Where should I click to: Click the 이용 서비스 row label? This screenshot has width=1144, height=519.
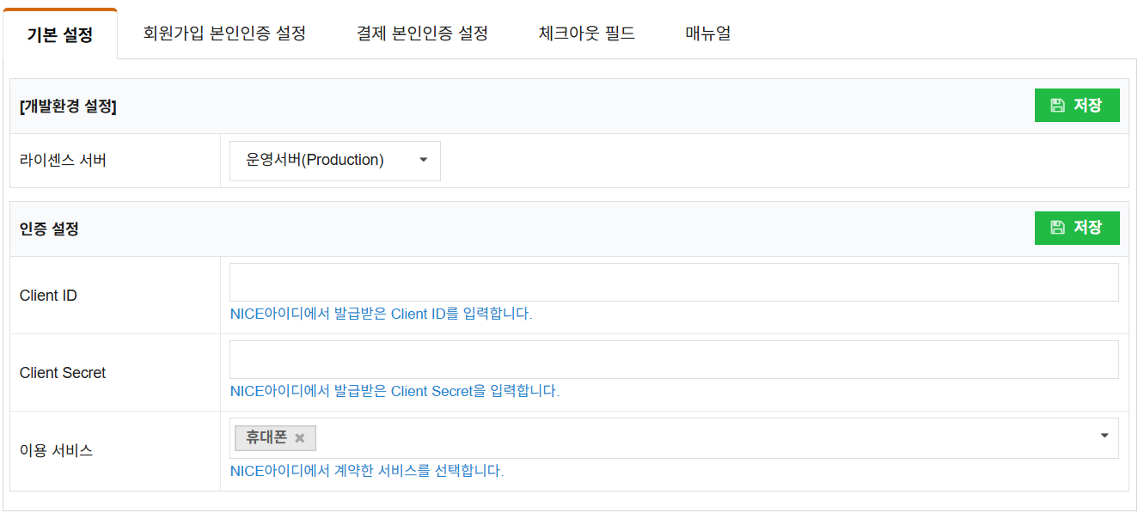coord(56,450)
